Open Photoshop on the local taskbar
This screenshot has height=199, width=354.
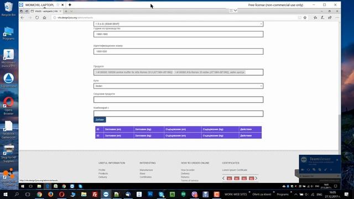[x=150, y=194]
